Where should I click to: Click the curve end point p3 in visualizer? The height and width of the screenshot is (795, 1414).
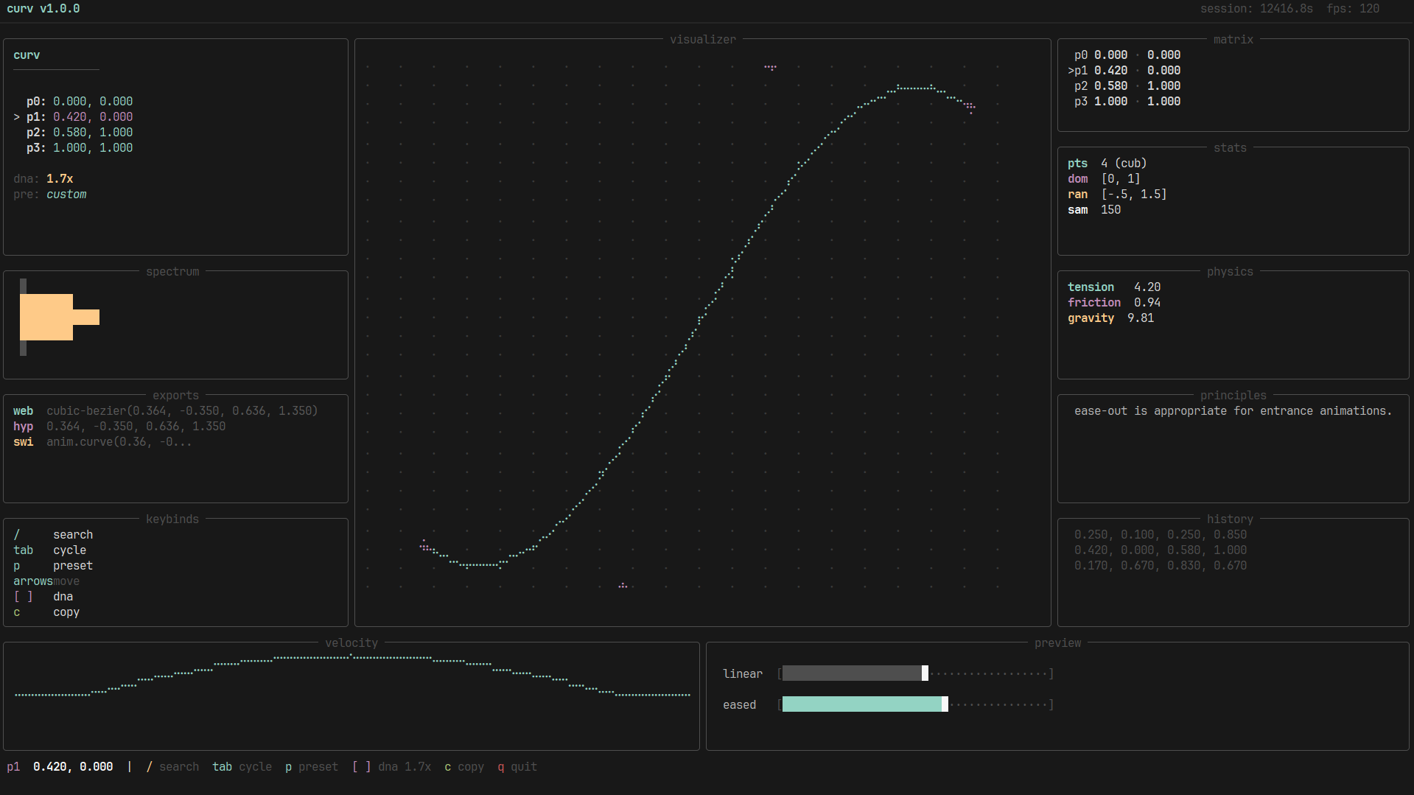(x=970, y=108)
